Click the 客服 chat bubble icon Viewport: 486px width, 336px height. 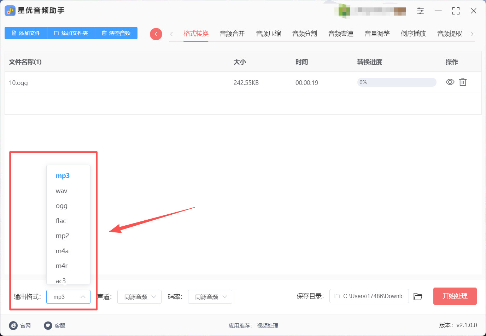pyautogui.click(x=48, y=325)
